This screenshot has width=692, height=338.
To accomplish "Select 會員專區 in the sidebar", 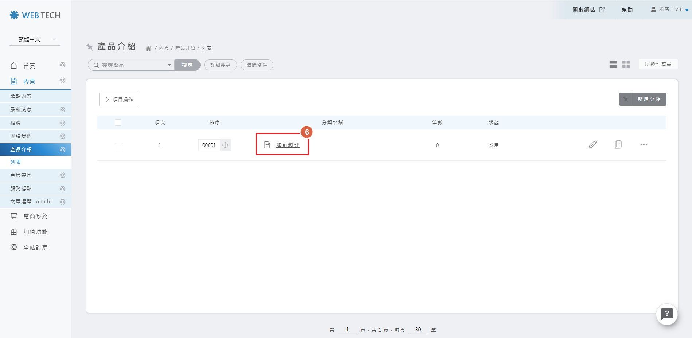I will 21,175.
